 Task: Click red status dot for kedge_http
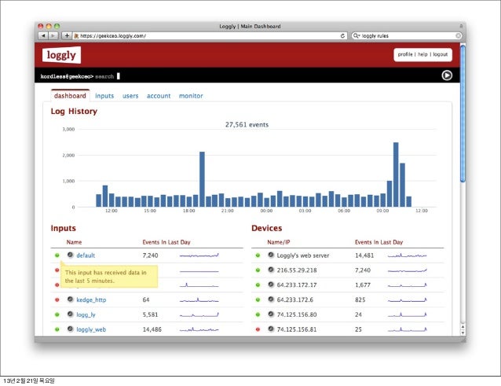tap(57, 300)
